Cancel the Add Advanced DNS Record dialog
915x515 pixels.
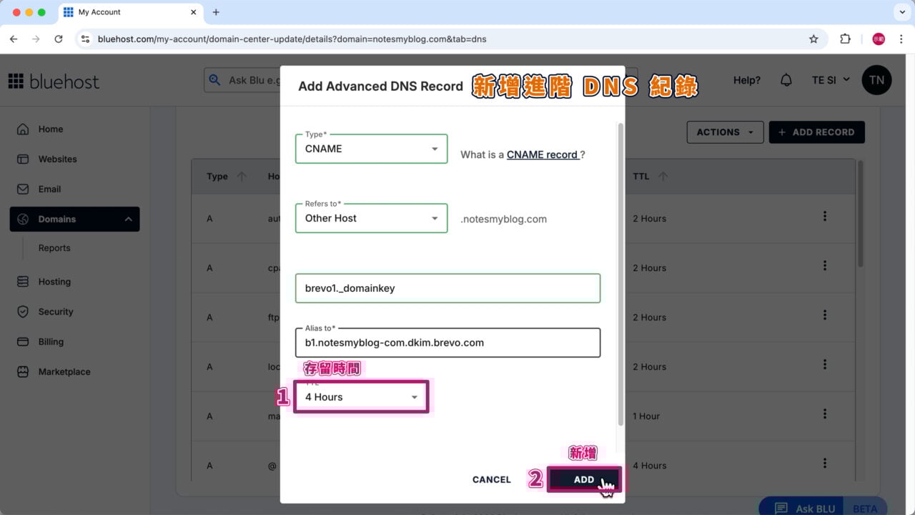pyautogui.click(x=491, y=479)
